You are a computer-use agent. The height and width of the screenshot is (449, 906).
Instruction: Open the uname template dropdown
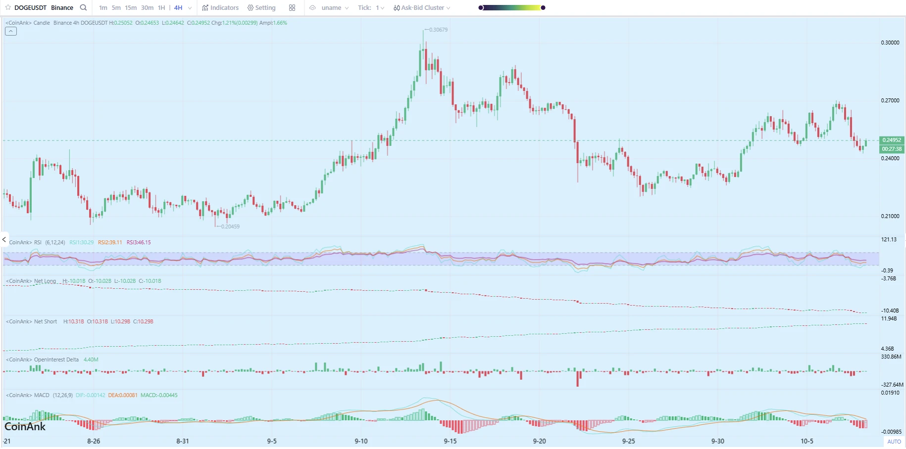coord(335,8)
